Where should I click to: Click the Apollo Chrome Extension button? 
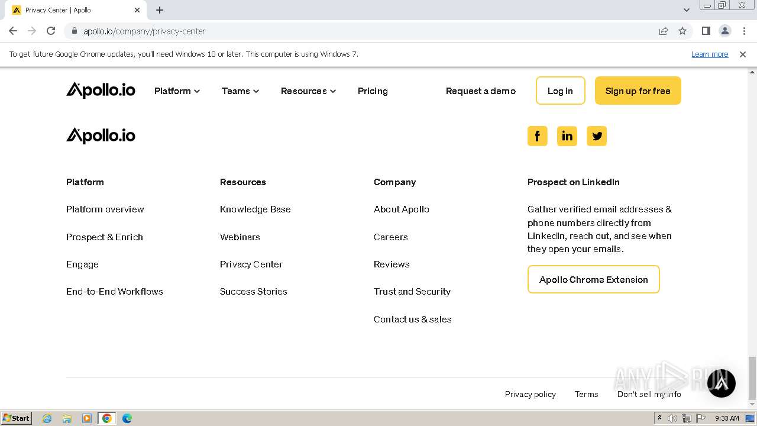coord(593,279)
